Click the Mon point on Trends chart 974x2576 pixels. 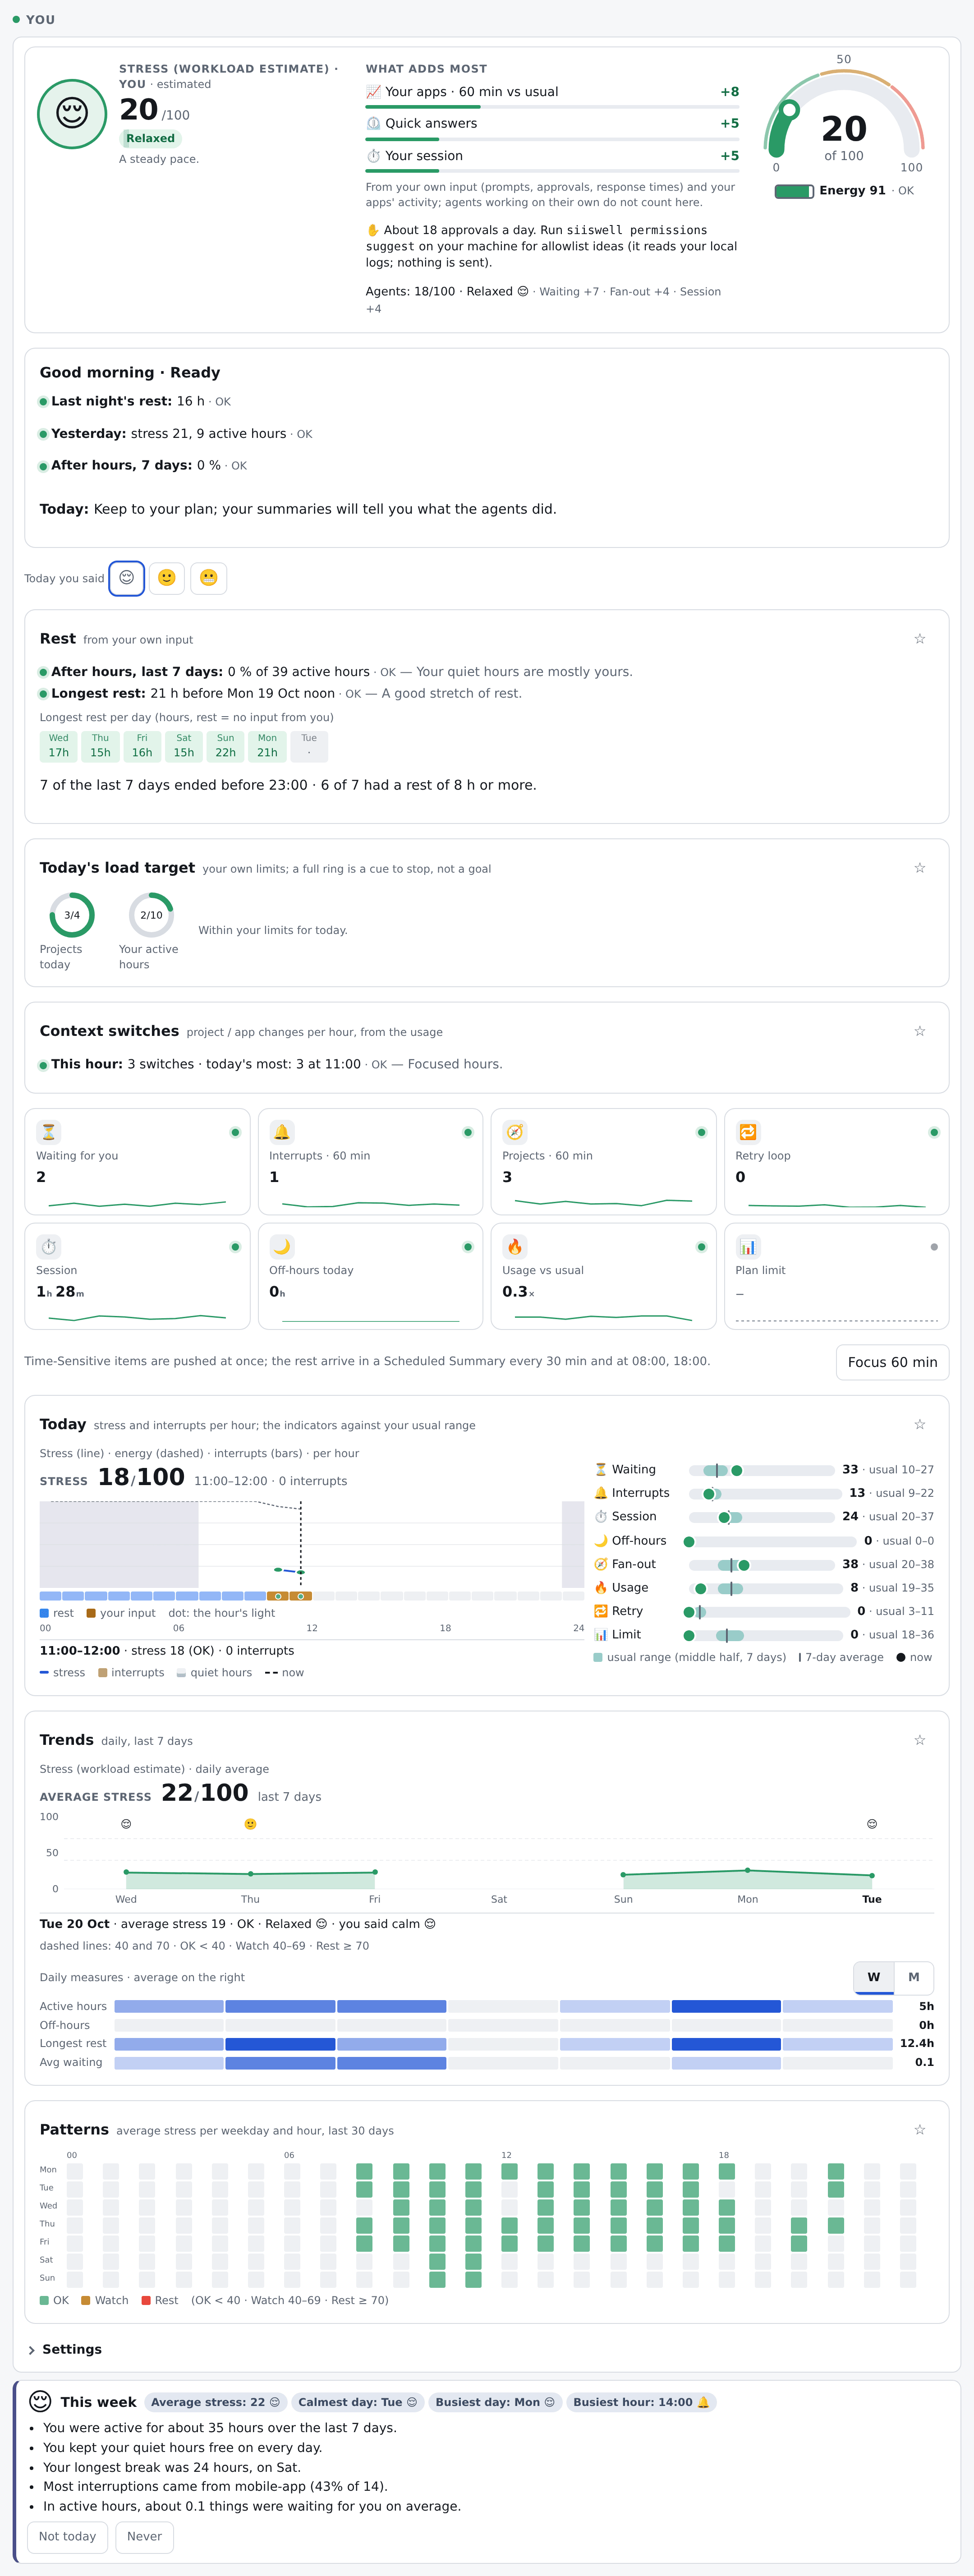click(x=747, y=1870)
